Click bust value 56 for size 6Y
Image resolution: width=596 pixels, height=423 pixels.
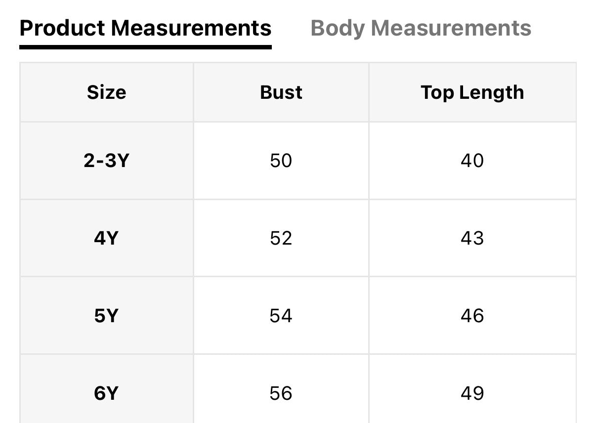coord(281,393)
